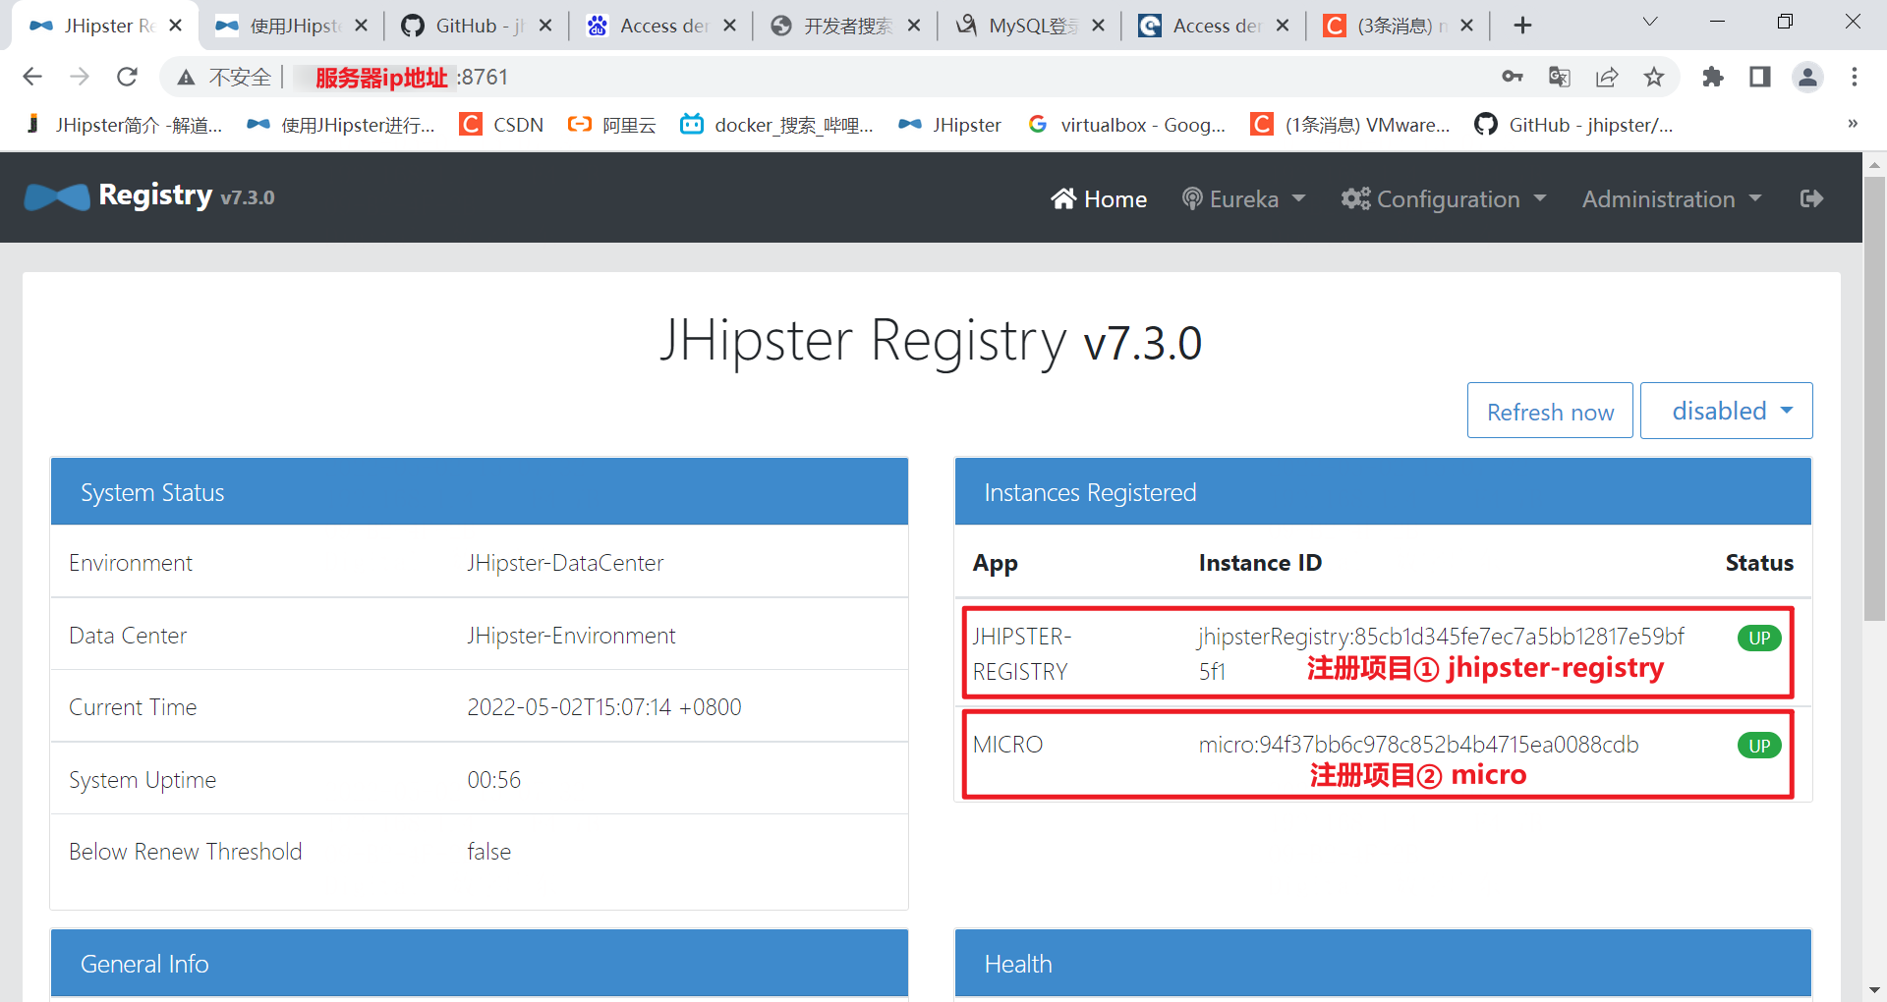Click the Health panel header

1383,964
